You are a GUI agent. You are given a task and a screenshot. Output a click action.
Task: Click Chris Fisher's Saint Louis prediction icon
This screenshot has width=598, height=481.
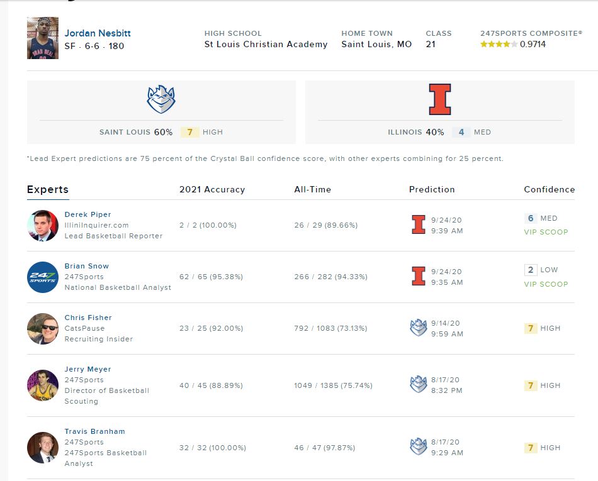pyautogui.click(x=419, y=328)
